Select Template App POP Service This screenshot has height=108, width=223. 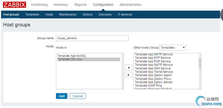pyautogui.click(x=153, y=61)
